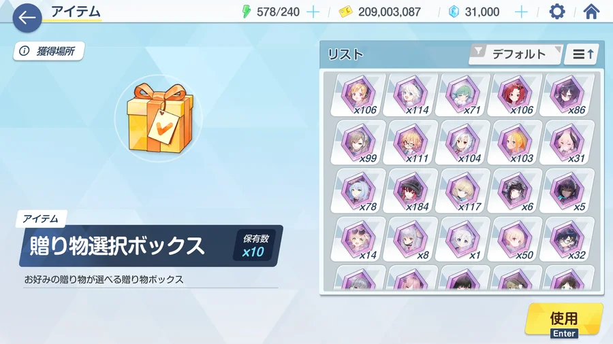Viewport: 613px width, 344px height.
Task: Open the デフォルト filter dropdown
Action: click(516, 54)
